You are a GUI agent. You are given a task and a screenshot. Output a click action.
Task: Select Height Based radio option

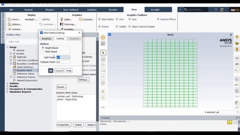[43, 48]
